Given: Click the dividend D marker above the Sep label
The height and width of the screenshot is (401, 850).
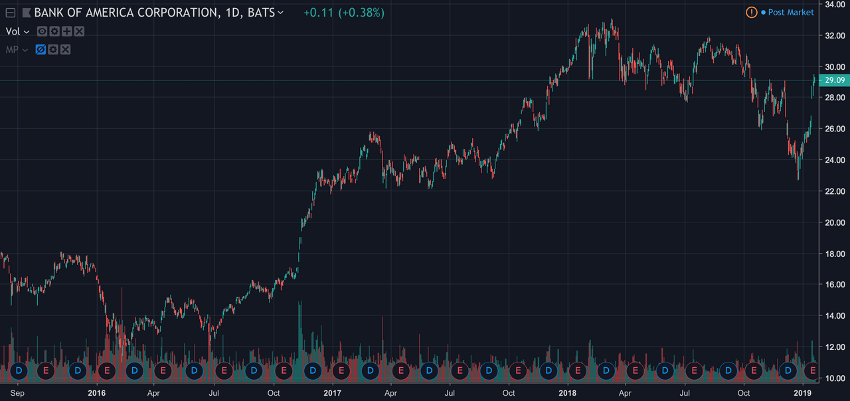Looking at the screenshot, I should point(19,370).
